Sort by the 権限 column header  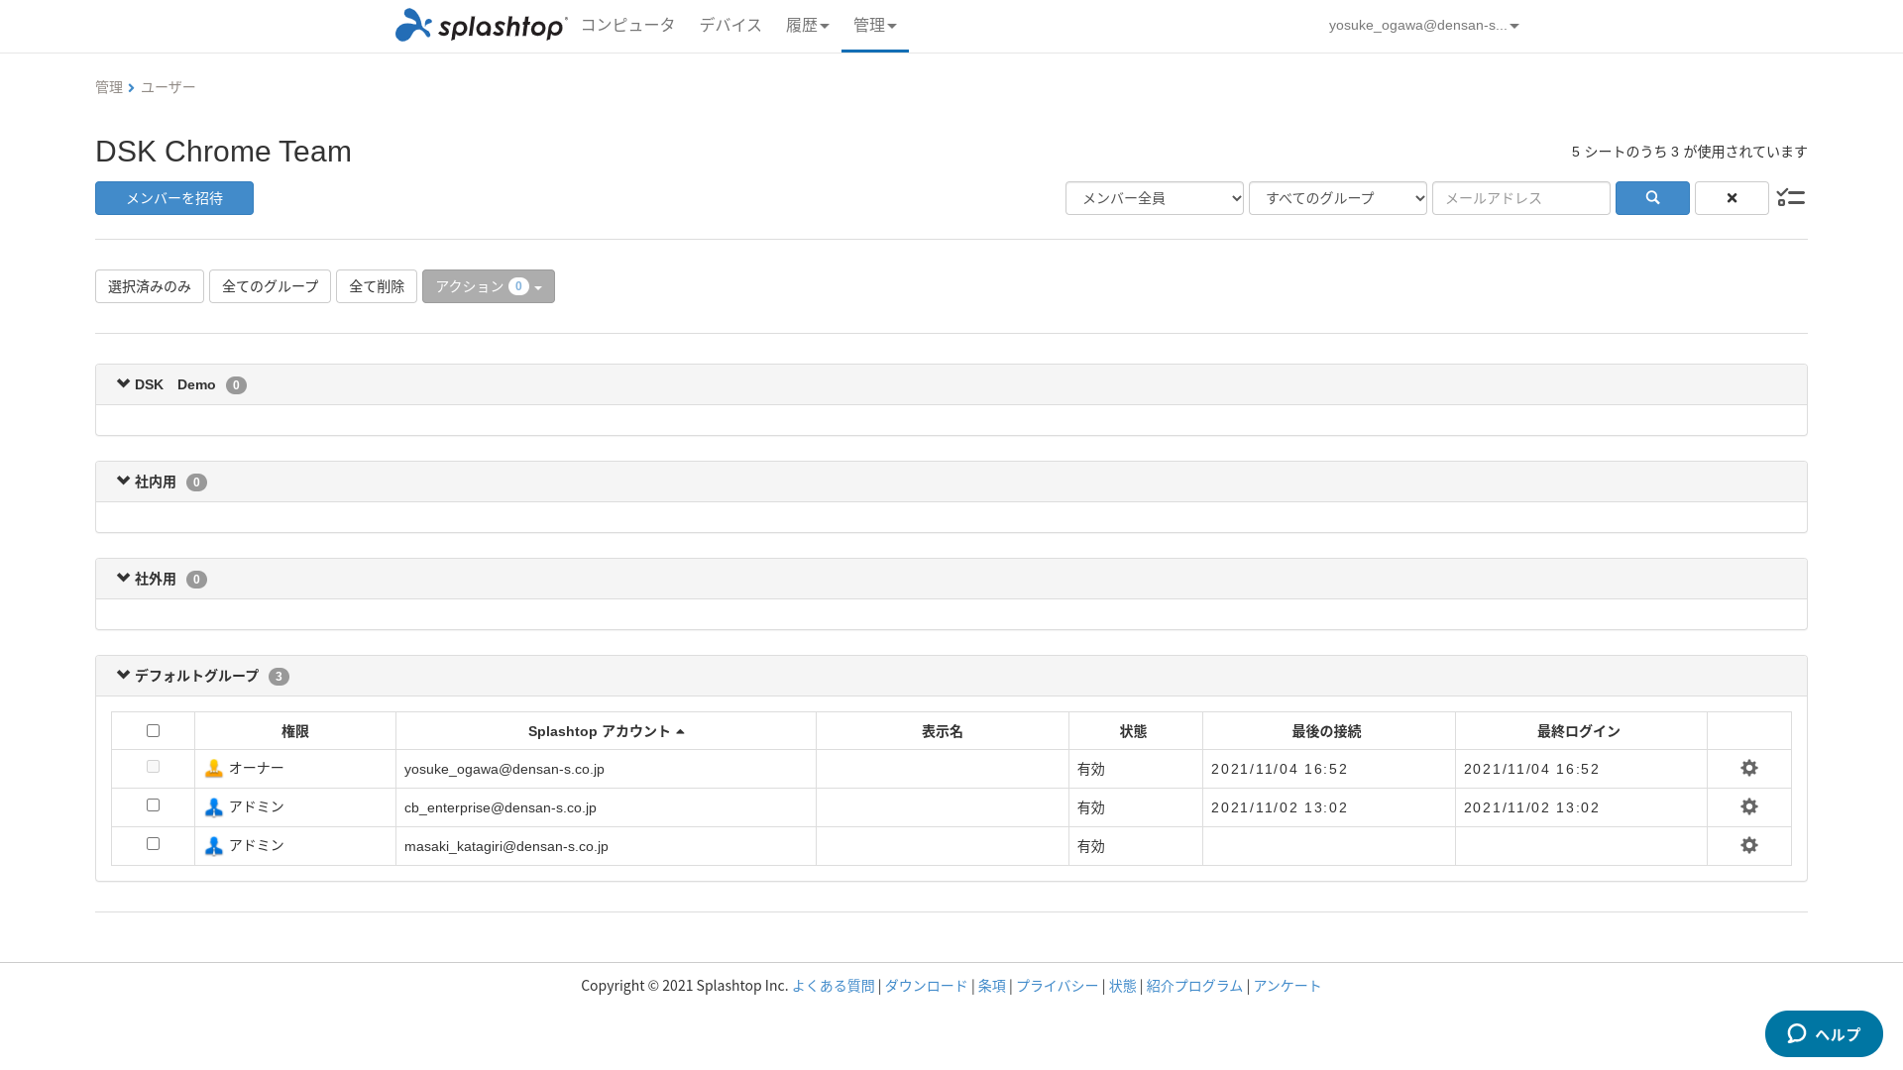295,731
